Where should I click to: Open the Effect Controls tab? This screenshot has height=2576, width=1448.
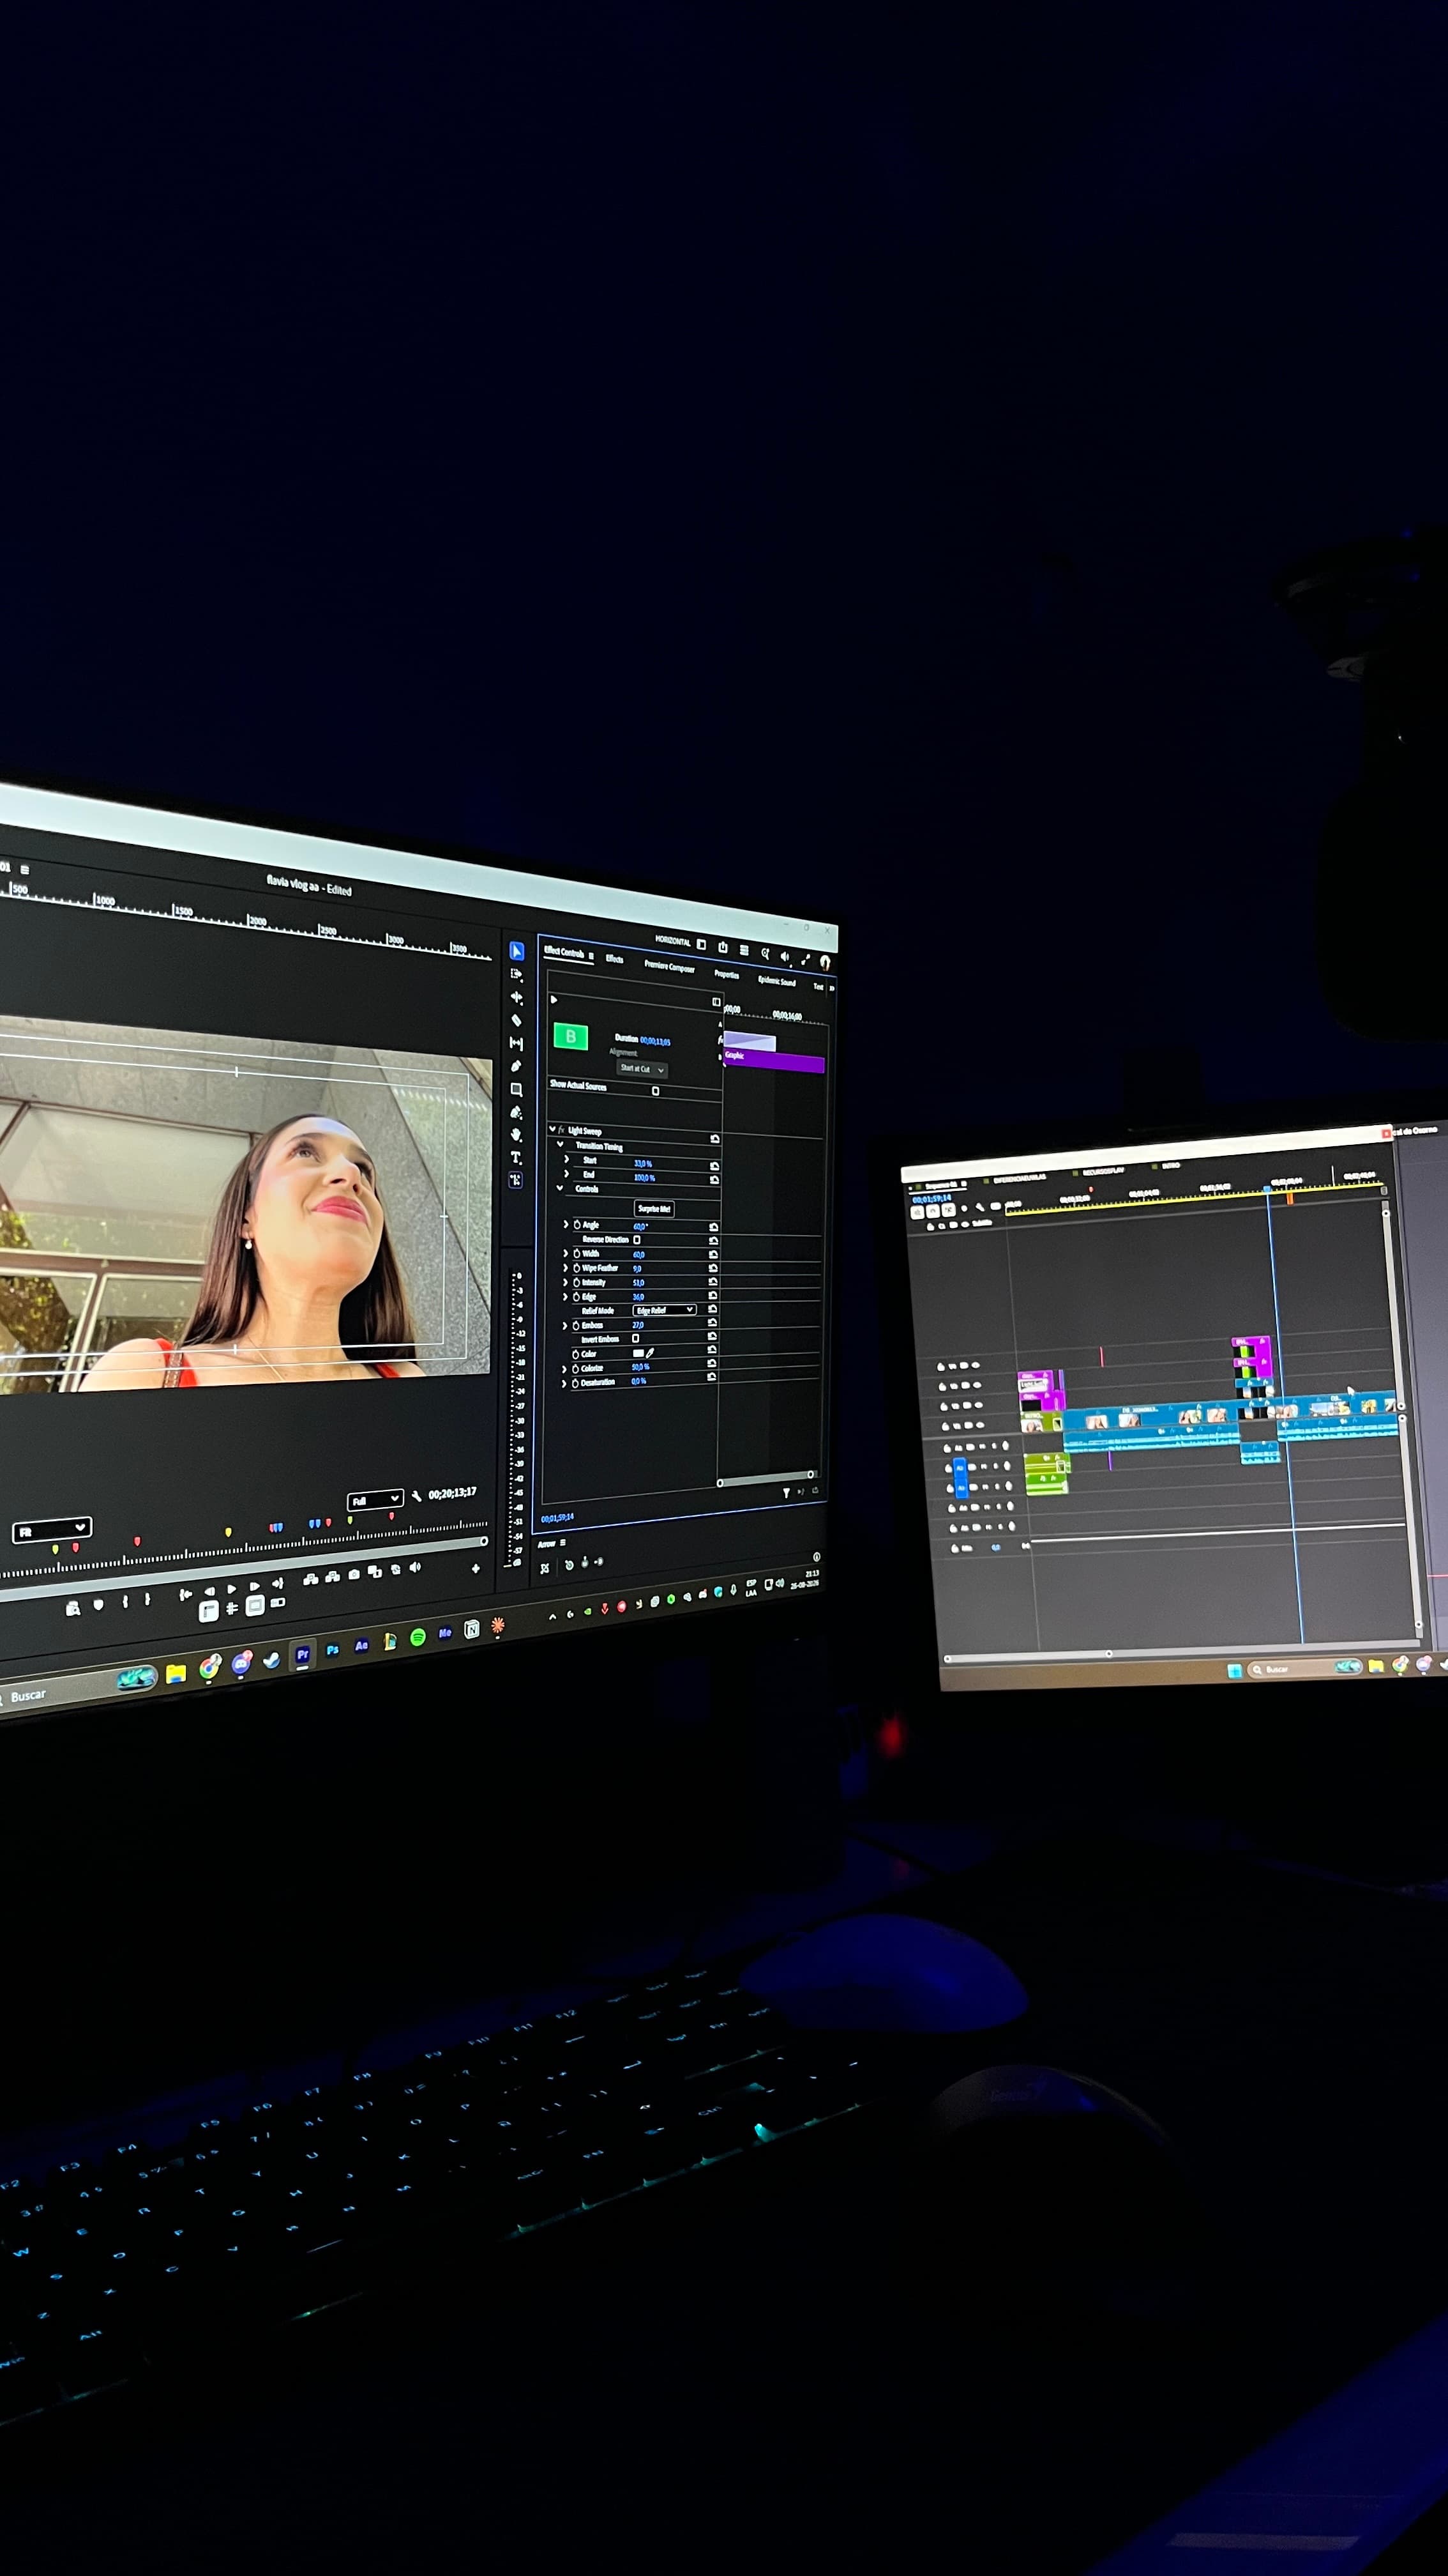pyautogui.click(x=564, y=953)
